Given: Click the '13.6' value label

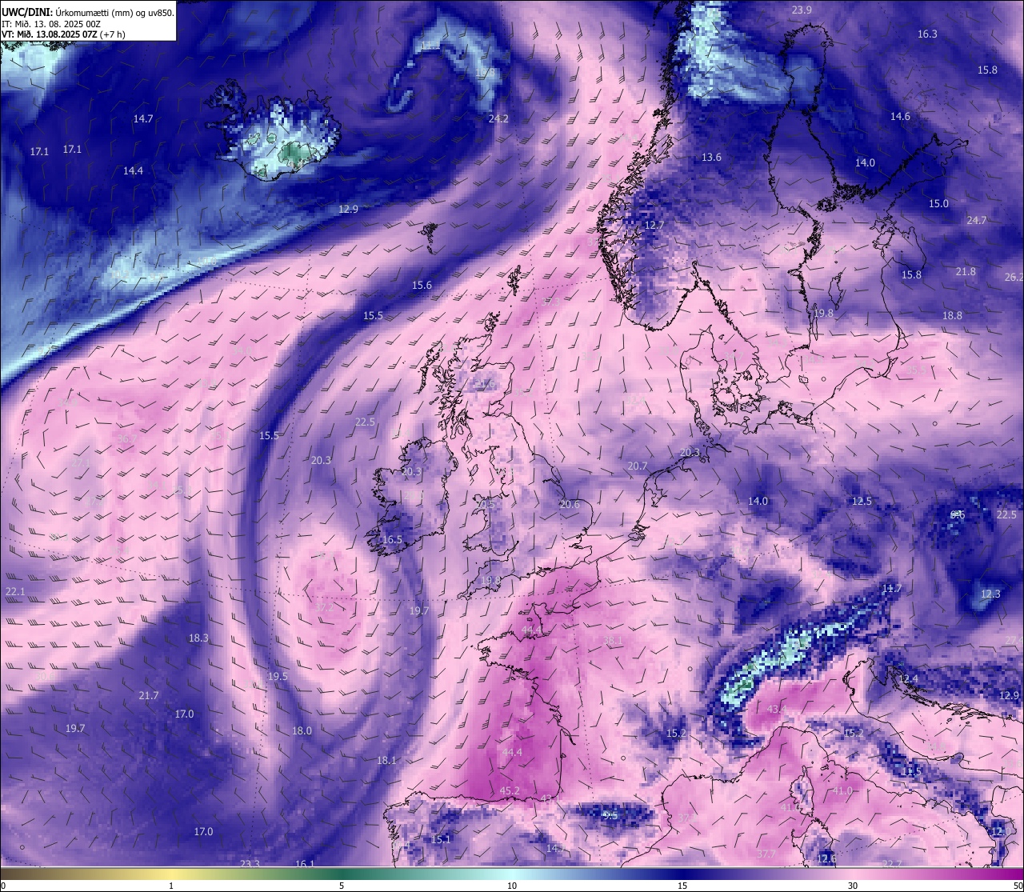Looking at the screenshot, I should tap(711, 157).
